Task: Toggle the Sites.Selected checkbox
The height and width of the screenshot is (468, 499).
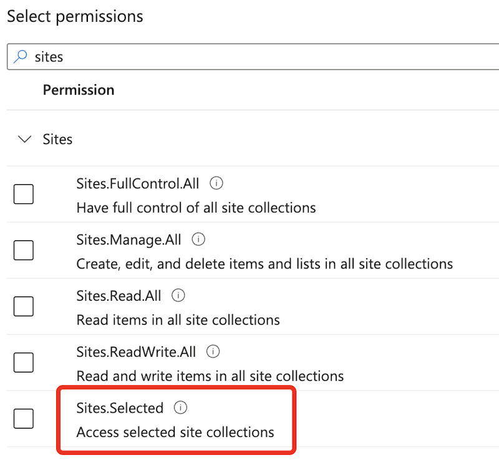Action: [x=24, y=419]
